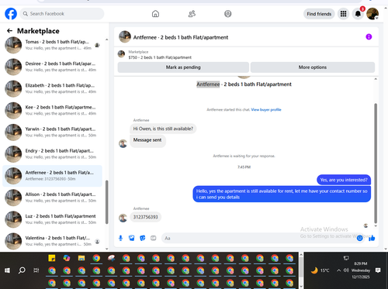Click the "Yes, are you interested?" message
Screen dimensions: 388x289
click(344, 180)
